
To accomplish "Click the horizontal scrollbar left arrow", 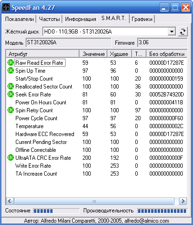I will click(10, 201).
